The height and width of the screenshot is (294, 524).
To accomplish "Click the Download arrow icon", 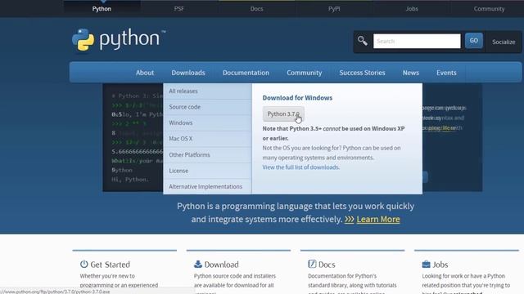I will click(x=198, y=264).
